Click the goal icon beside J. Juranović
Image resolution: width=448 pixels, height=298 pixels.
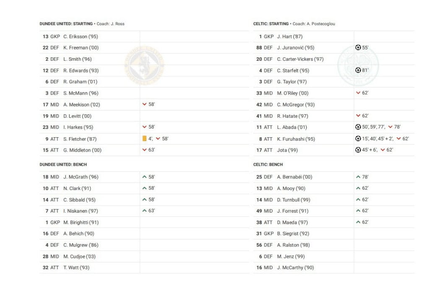(358, 48)
